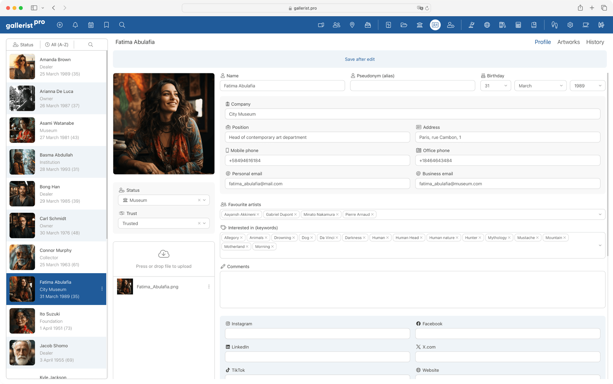Click the map pin locations icon
This screenshot has height=384, width=613.
[352, 25]
